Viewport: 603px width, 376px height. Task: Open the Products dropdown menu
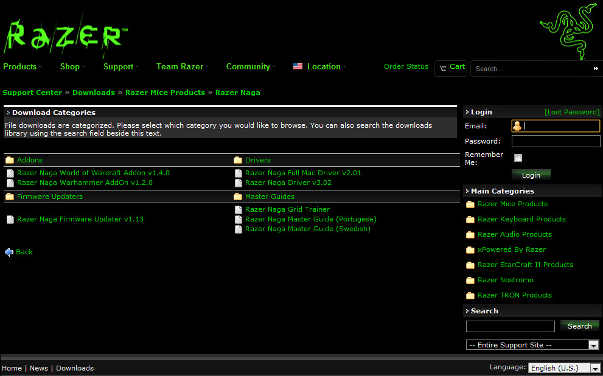click(23, 66)
